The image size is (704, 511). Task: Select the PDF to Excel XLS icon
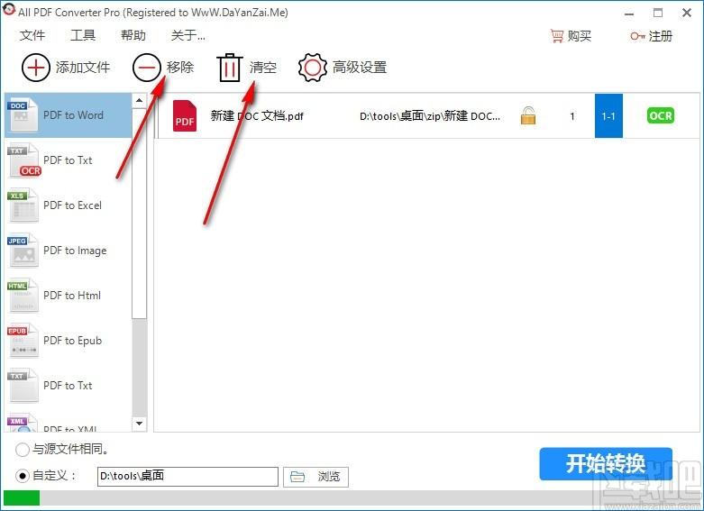point(23,205)
